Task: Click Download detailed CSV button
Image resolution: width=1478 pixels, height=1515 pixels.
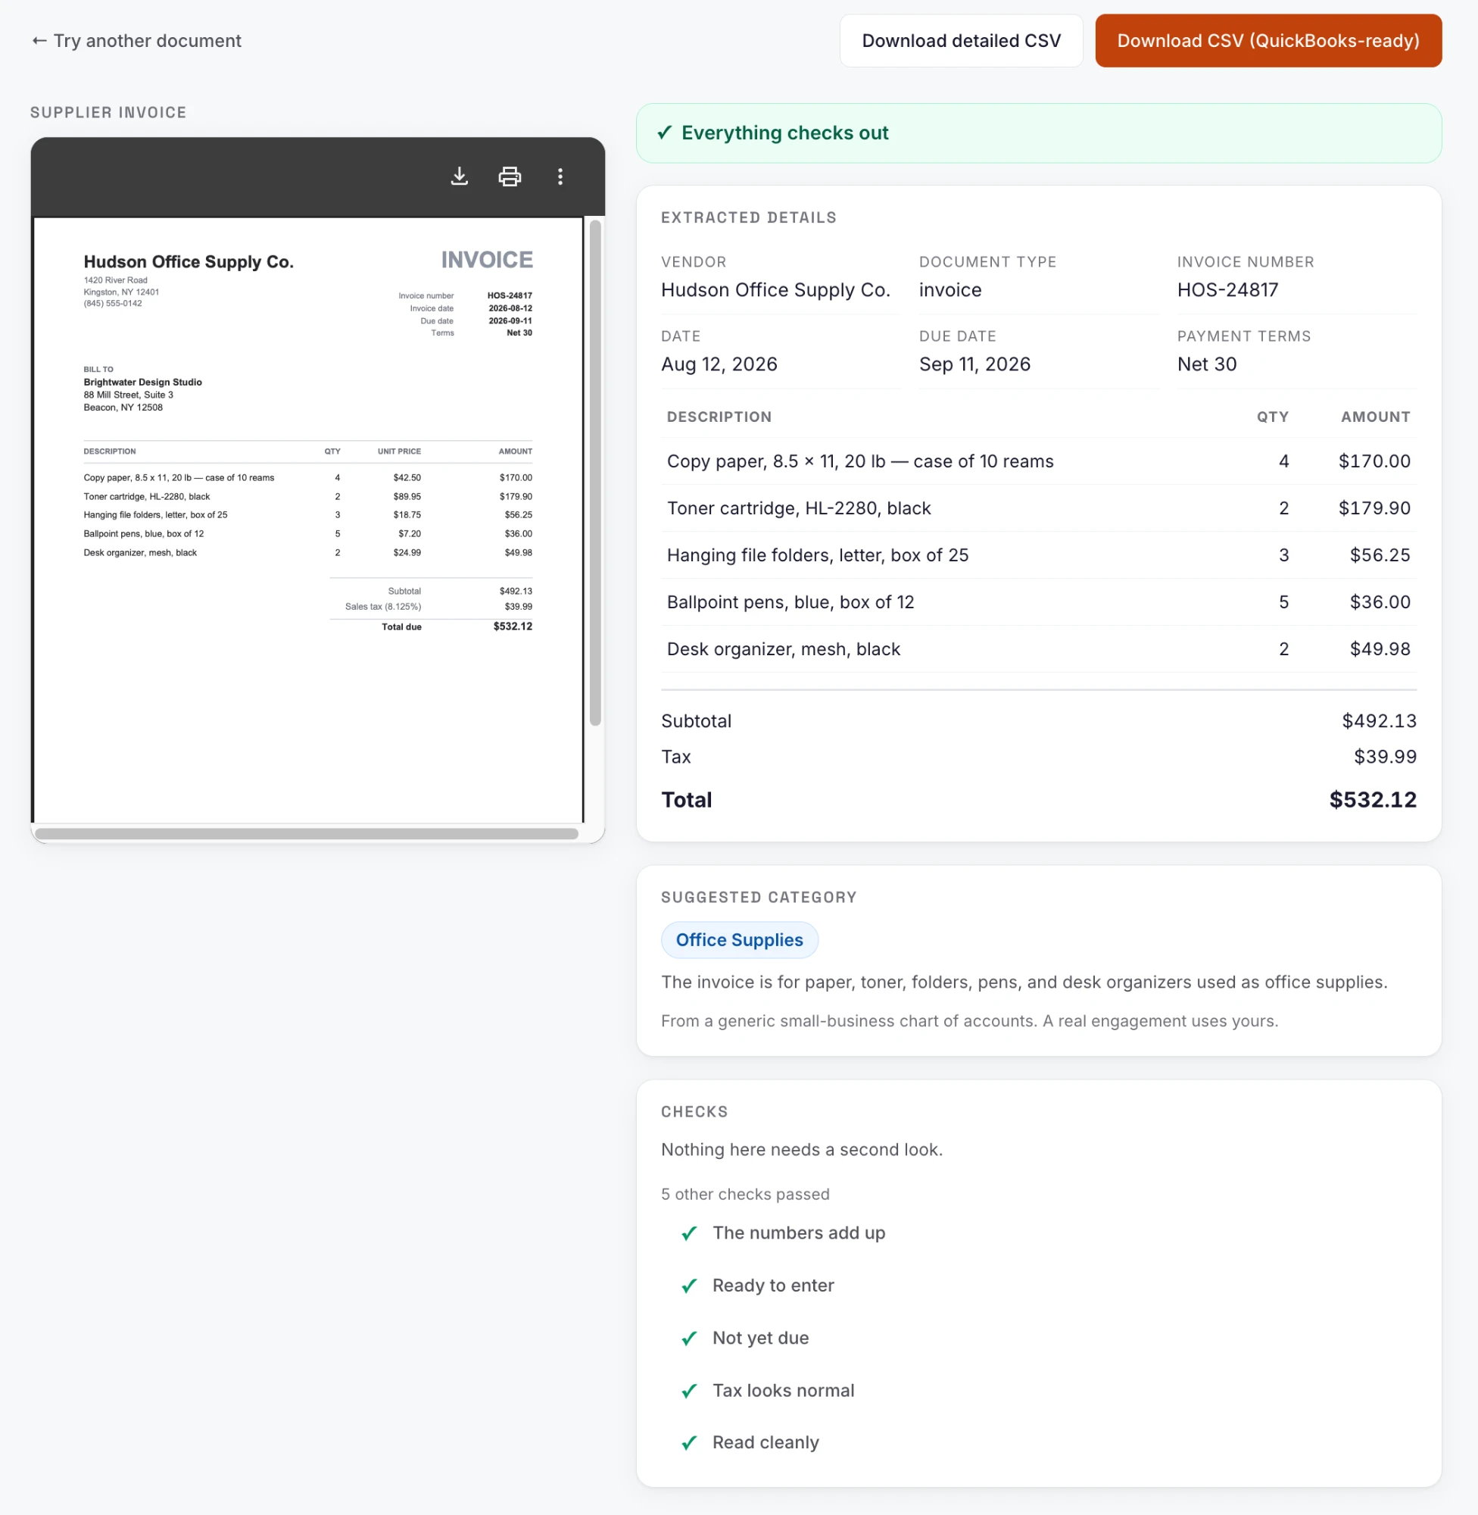Action: [x=961, y=41]
